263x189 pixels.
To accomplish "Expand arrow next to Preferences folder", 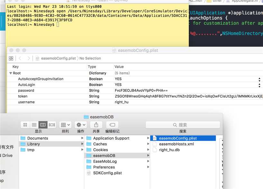I will (x=148, y=167).
